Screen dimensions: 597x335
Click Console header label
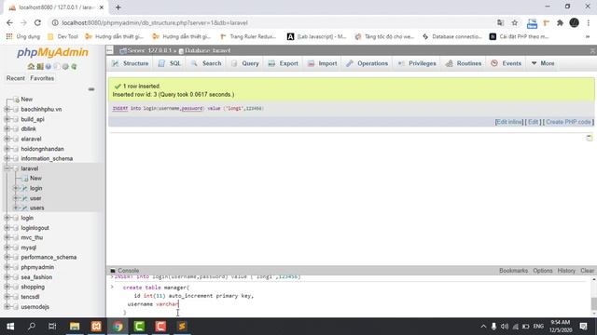[x=128, y=271]
